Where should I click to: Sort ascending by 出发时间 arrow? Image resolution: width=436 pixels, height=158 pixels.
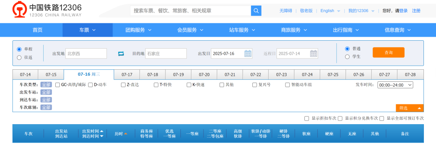click(x=101, y=131)
